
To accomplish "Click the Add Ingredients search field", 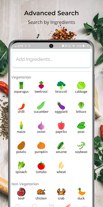I will tap(51, 59).
